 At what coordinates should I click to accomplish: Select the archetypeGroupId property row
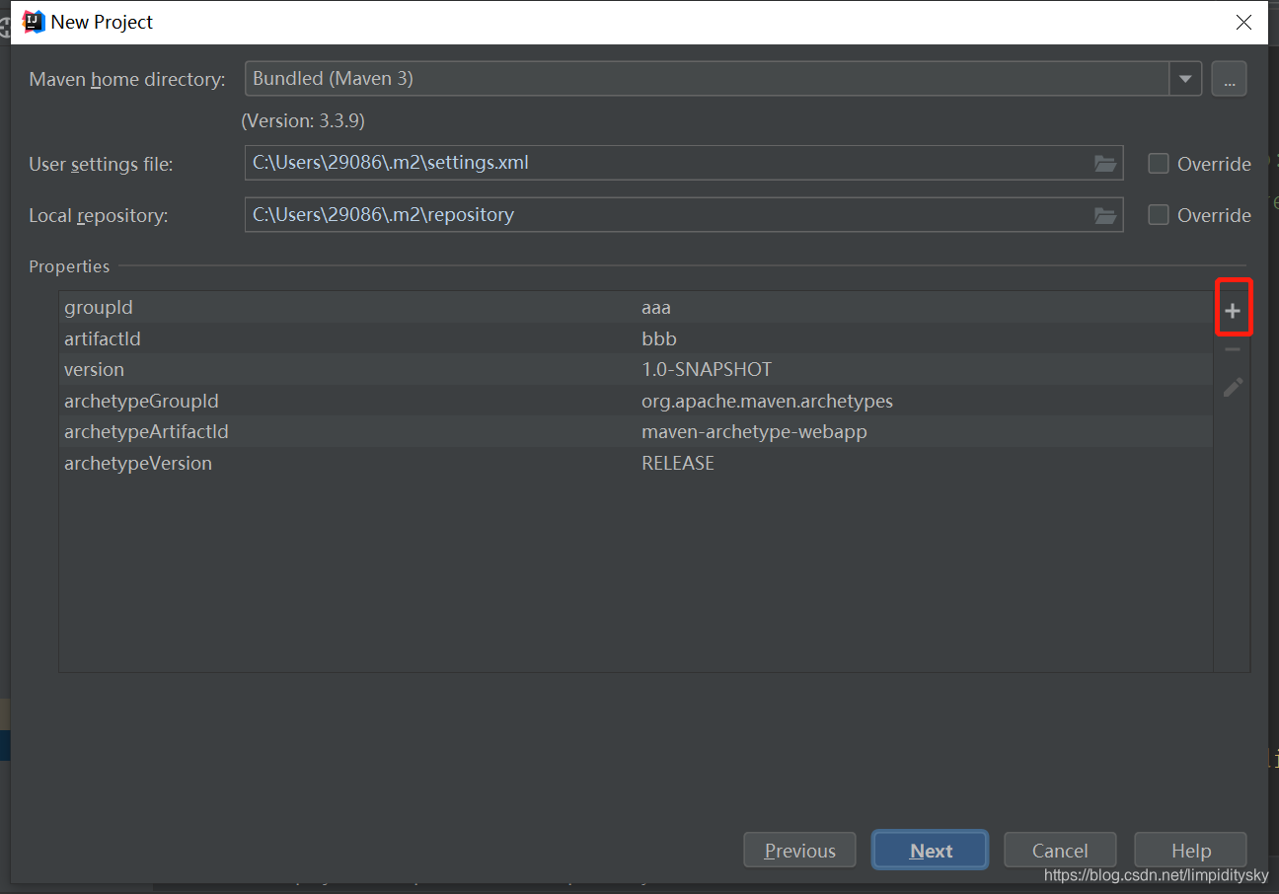pos(636,401)
